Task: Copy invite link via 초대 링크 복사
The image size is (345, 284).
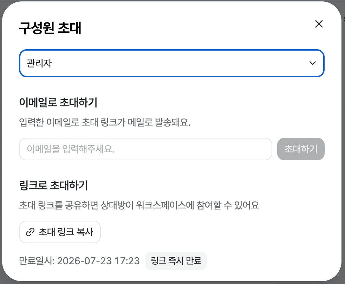Action: (60, 232)
